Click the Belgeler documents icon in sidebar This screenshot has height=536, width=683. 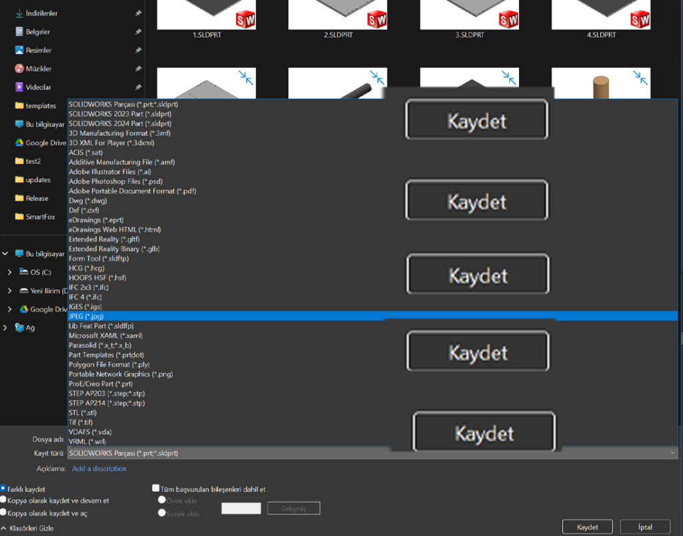click(x=19, y=31)
